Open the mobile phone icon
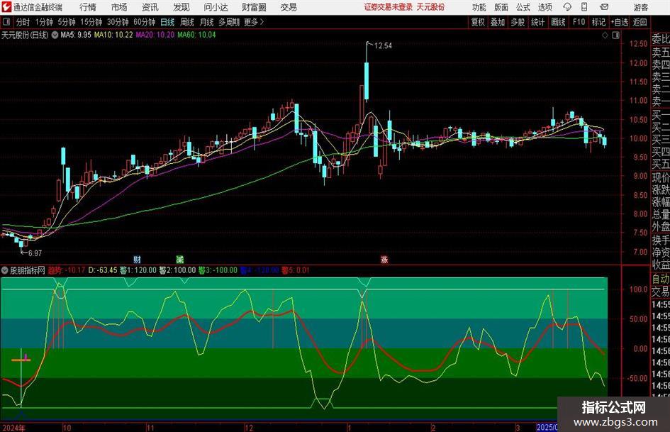 [x=584, y=7]
